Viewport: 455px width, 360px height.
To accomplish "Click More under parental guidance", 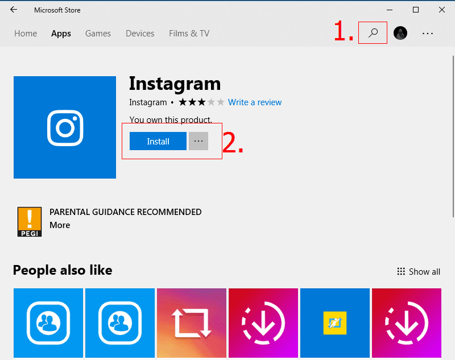I will pyautogui.click(x=60, y=225).
